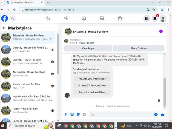This screenshot has height=129, width=172.
Task: Click the browser back arrow
Action: [2, 10]
